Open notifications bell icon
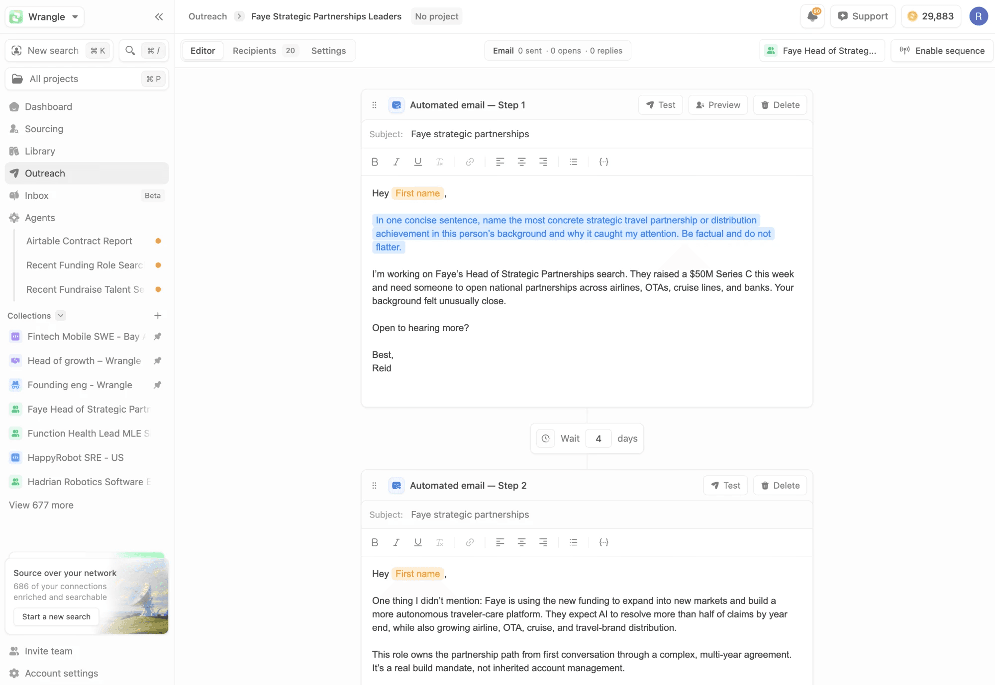The width and height of the screenshot is (995, 685). coord(812,16)
